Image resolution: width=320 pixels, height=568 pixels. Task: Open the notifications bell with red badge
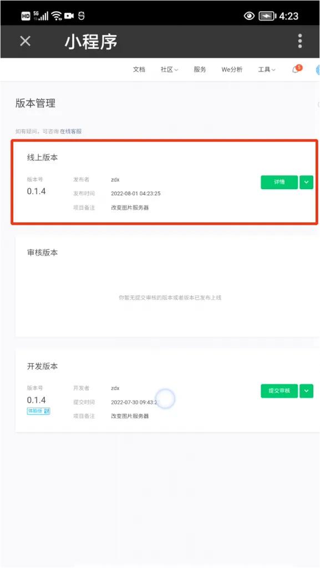[x=296, y=69]
